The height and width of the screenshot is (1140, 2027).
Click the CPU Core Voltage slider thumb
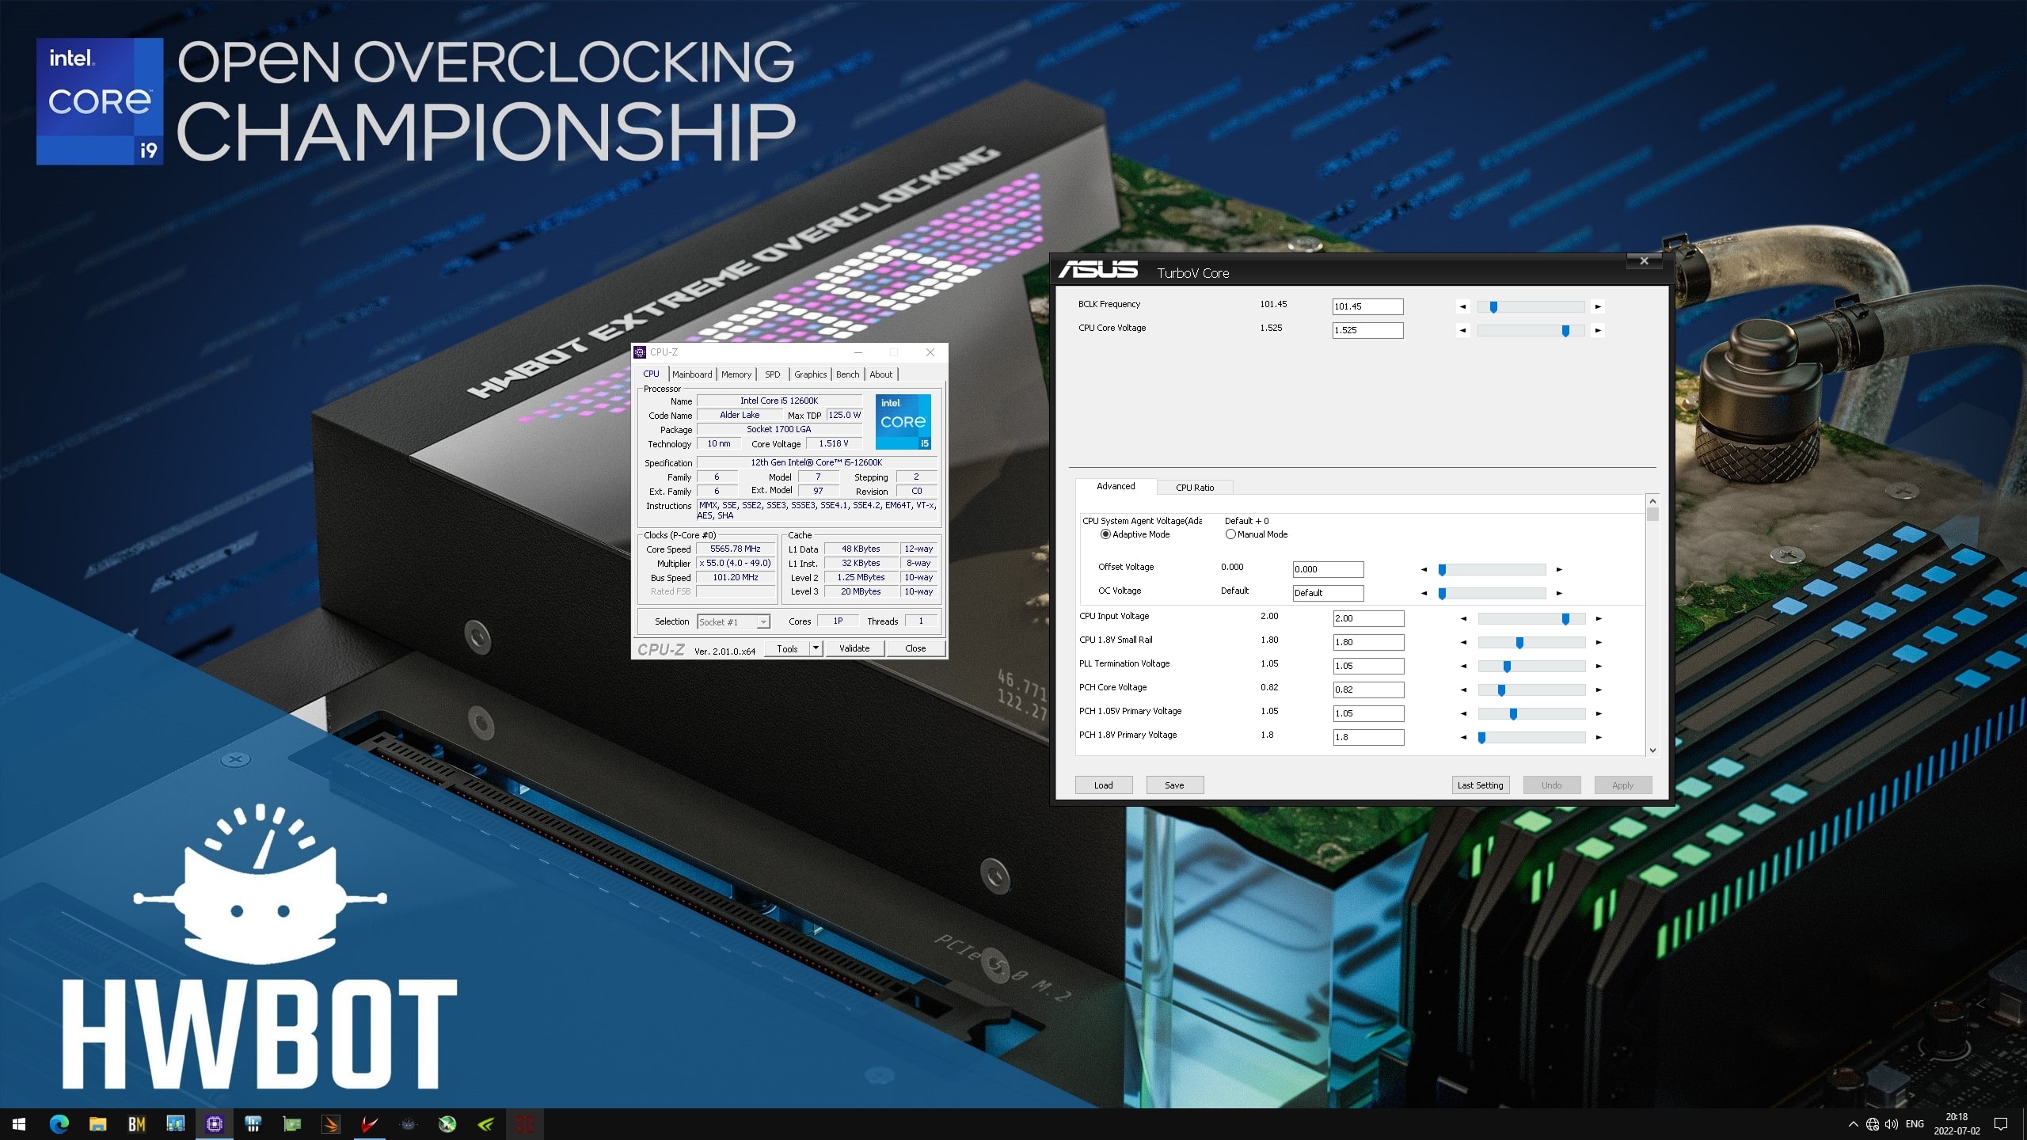tap(1565, 331)
